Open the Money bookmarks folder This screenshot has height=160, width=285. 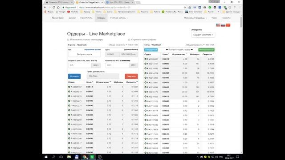click(x=97, y=12)
